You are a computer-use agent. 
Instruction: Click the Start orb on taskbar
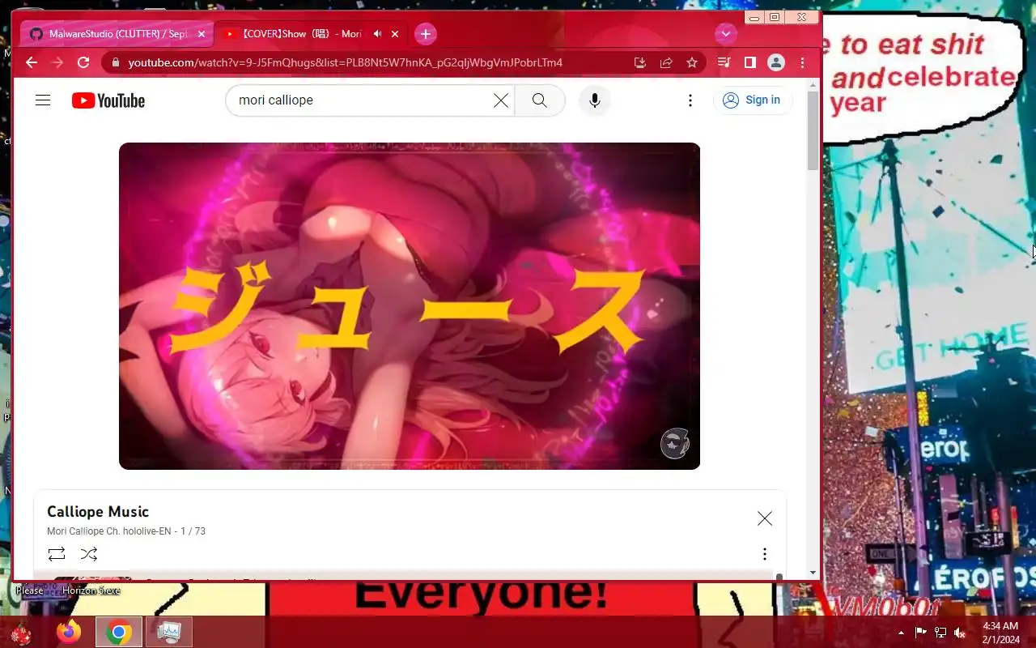[x=21, y=633]
